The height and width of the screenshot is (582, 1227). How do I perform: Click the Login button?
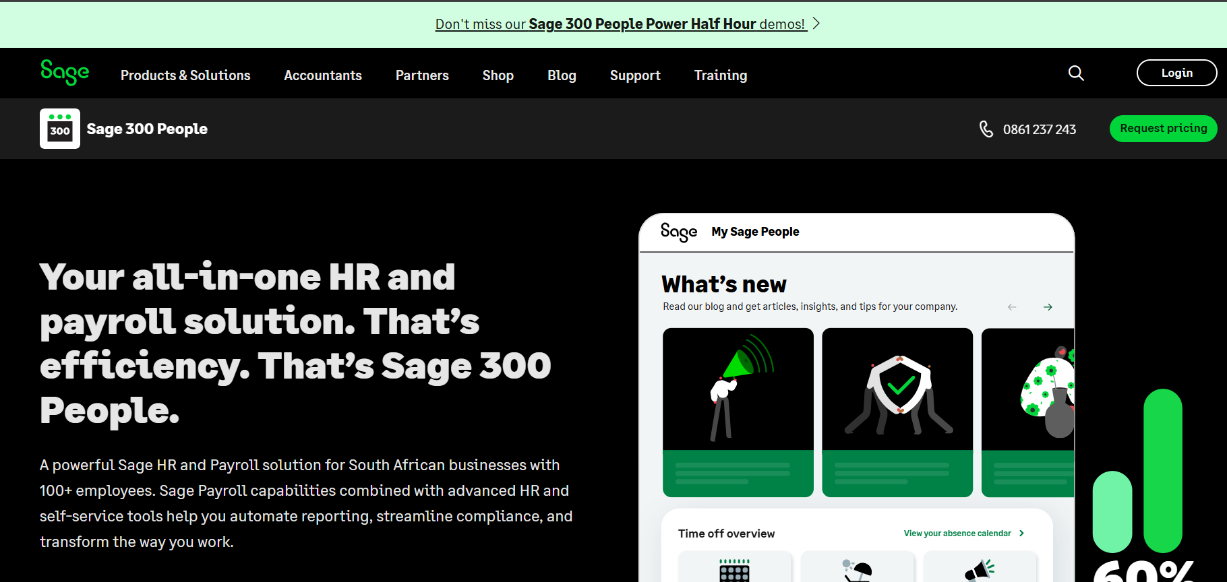pyautogui.click(x=1176, y=73)
